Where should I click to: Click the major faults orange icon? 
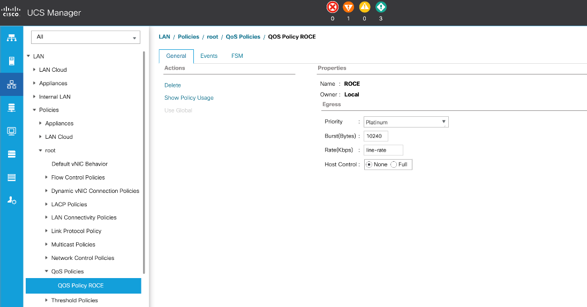[349, 7]
